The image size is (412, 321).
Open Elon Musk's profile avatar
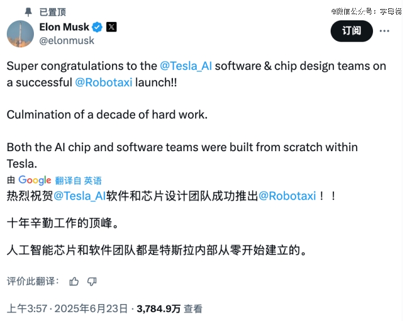coord(20,33)
